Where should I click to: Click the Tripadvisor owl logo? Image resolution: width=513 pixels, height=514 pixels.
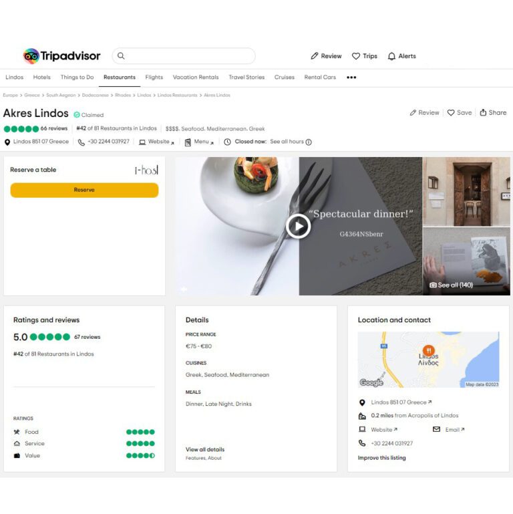point(31,56)
